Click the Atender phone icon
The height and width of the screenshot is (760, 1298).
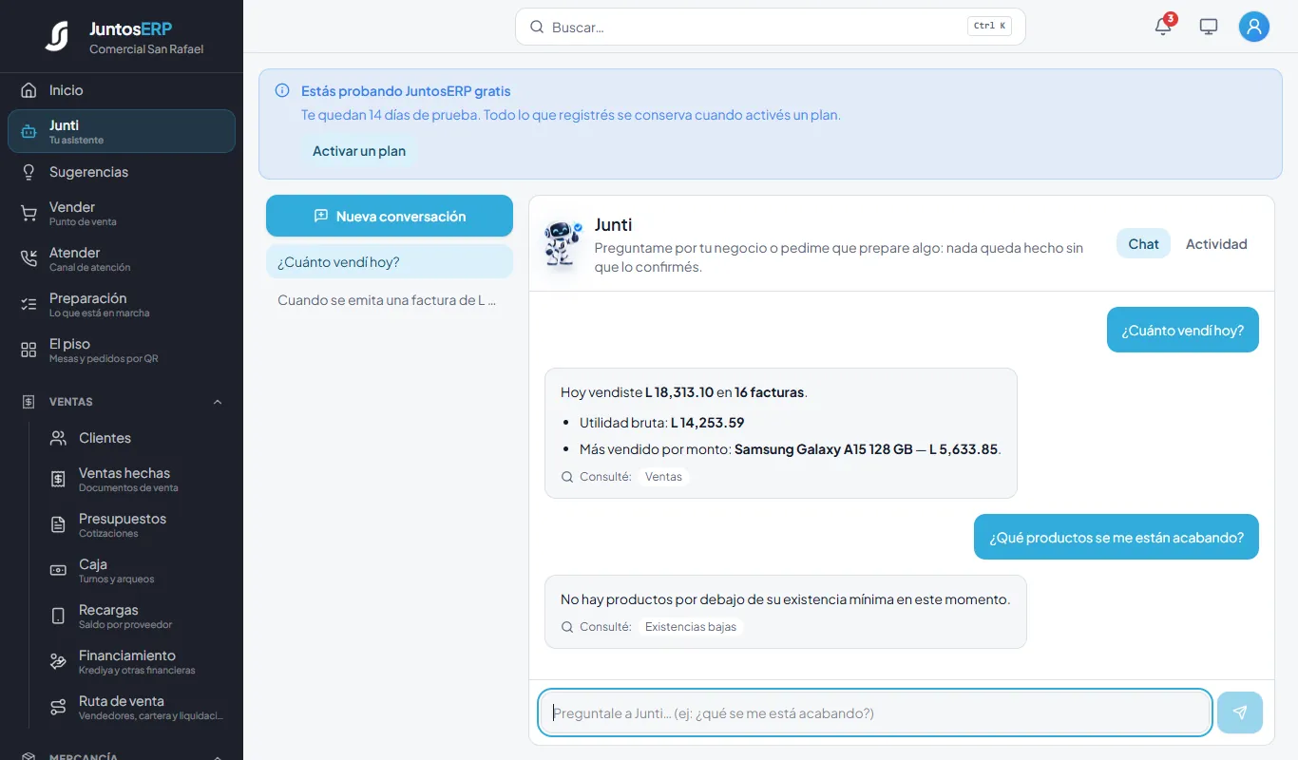[29, 259]
